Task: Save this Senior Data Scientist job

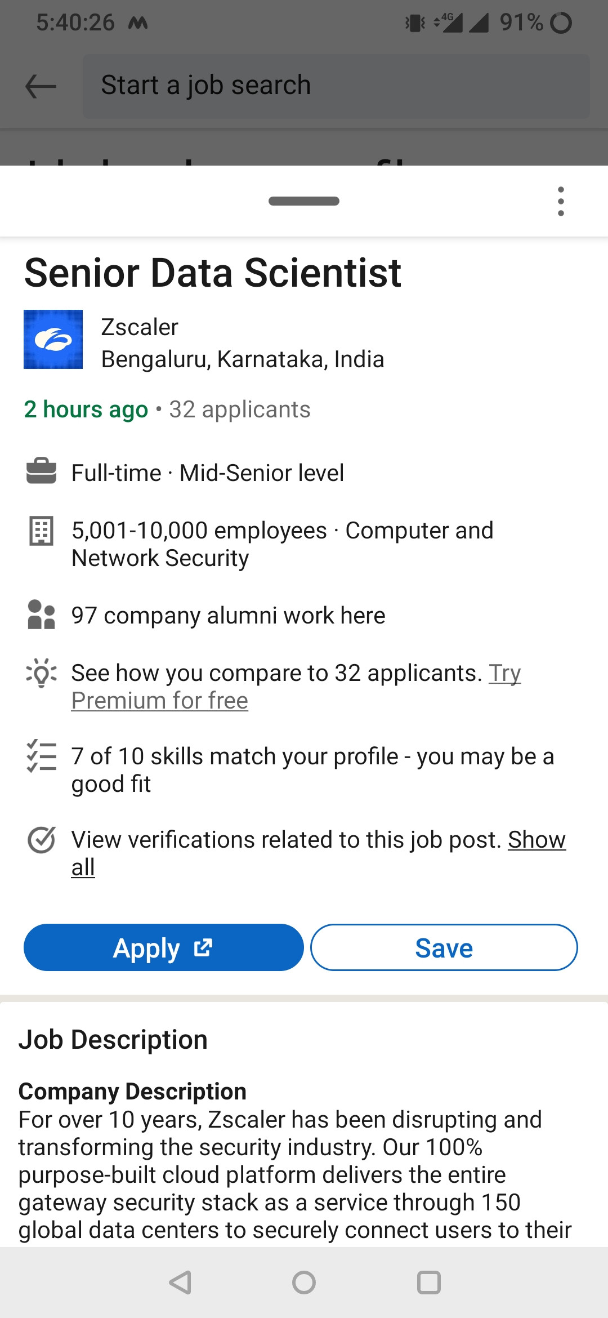Action: click(444, 947)
